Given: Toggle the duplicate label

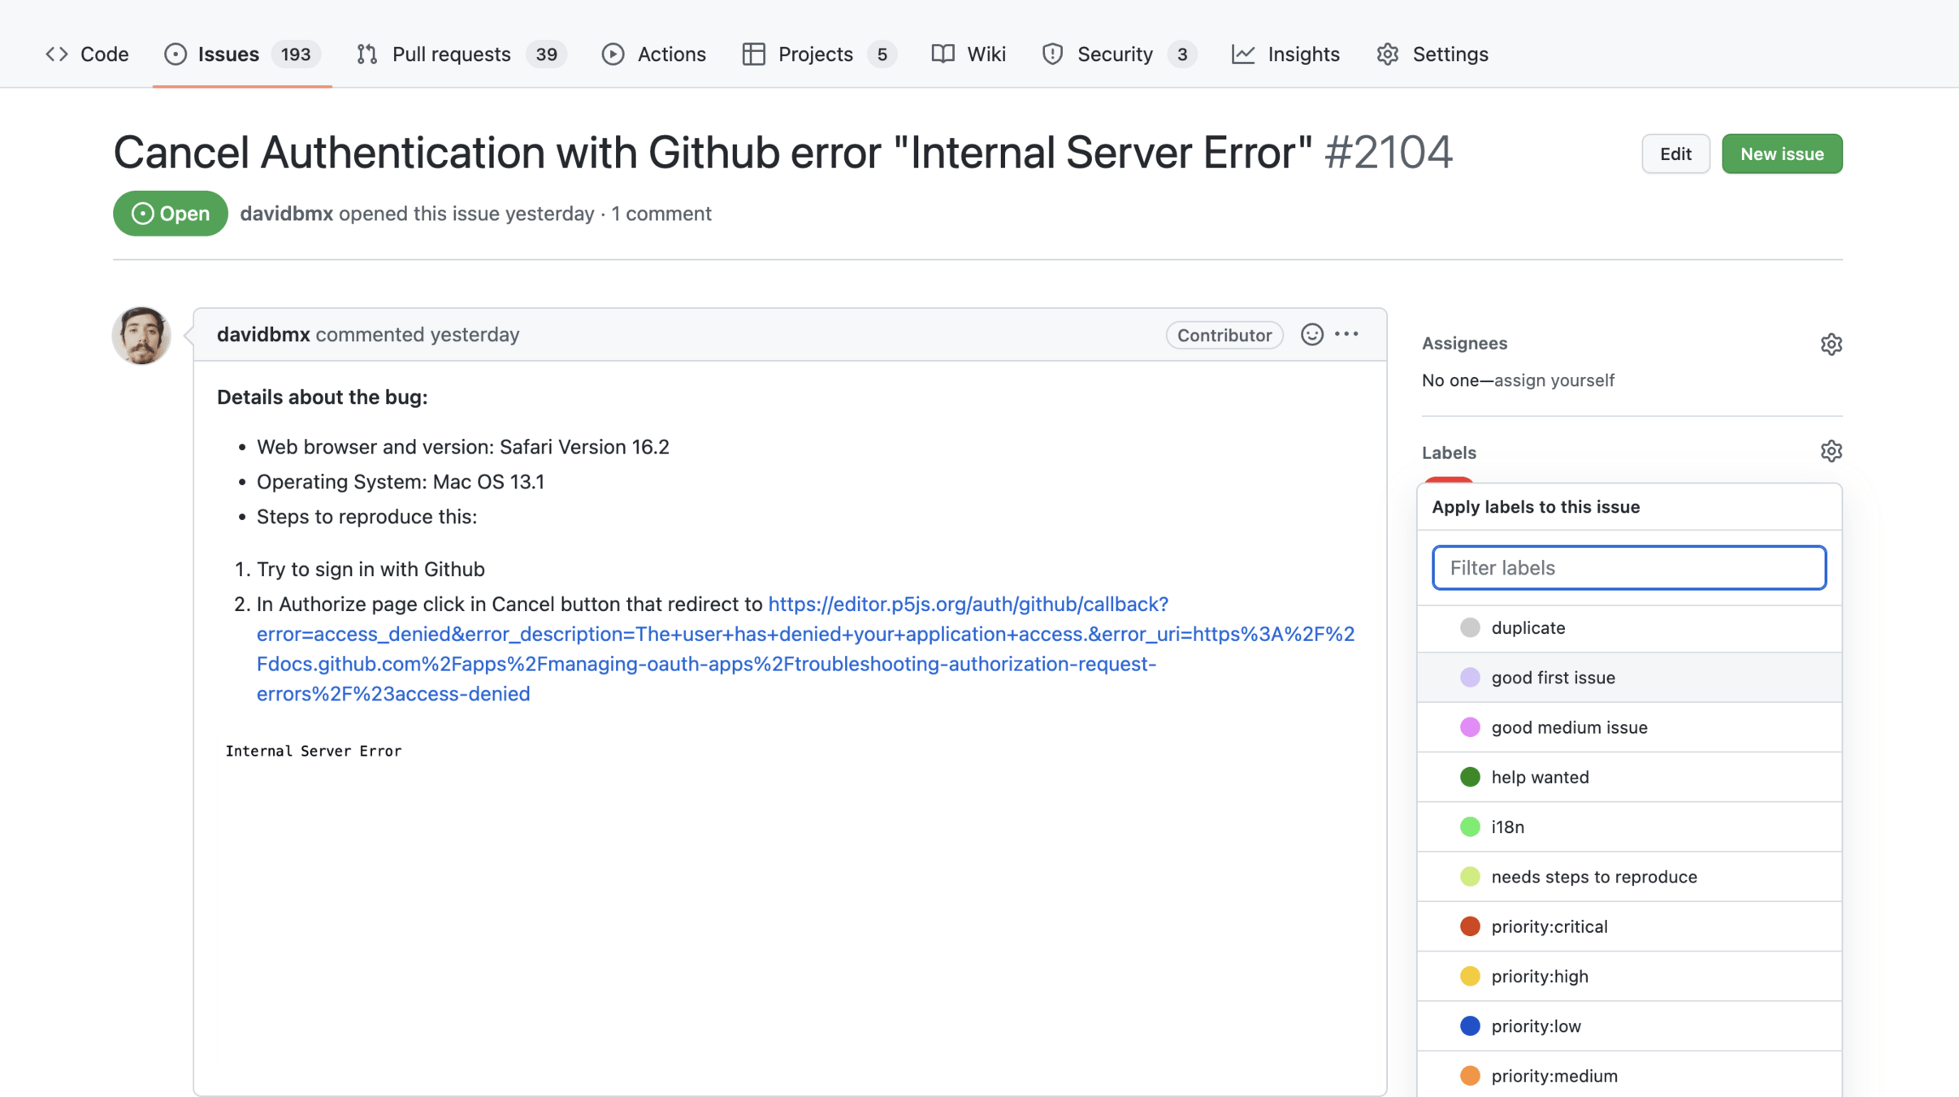Looking at the screenshot, I should pyautogui.click(x=1528, y=627).
